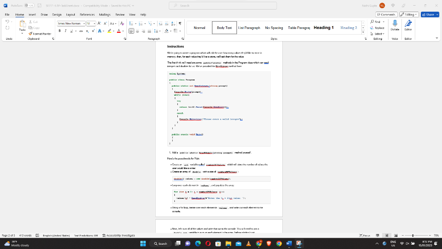Toggle the AutoSave switch
This screenshot has width=442, height=249.
29,5
